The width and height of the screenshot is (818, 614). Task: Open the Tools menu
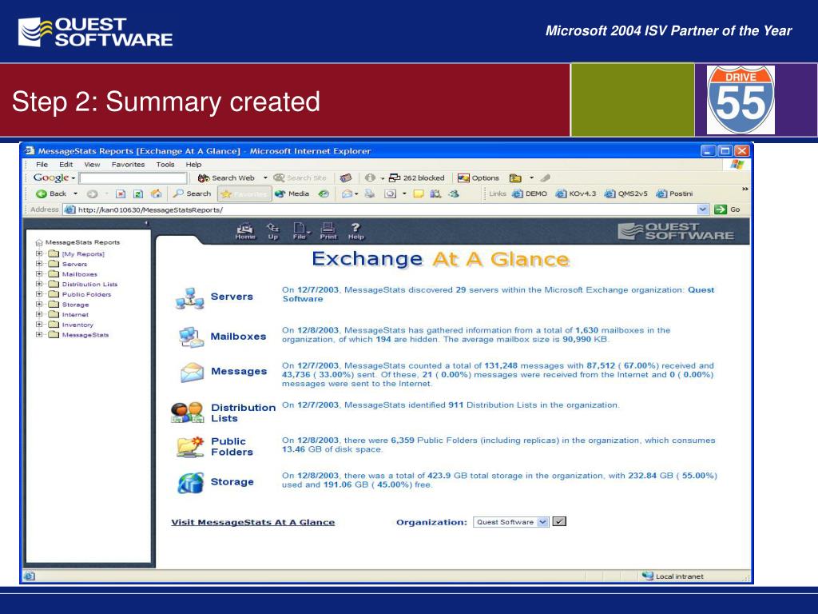pos(165,165)
